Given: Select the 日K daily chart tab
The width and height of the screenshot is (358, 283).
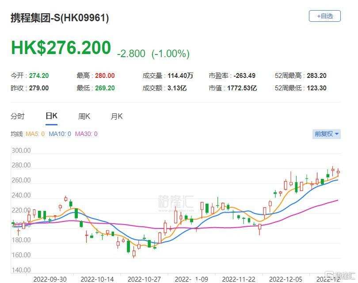Looking at the screenshot, I should (x=51, y=116).
